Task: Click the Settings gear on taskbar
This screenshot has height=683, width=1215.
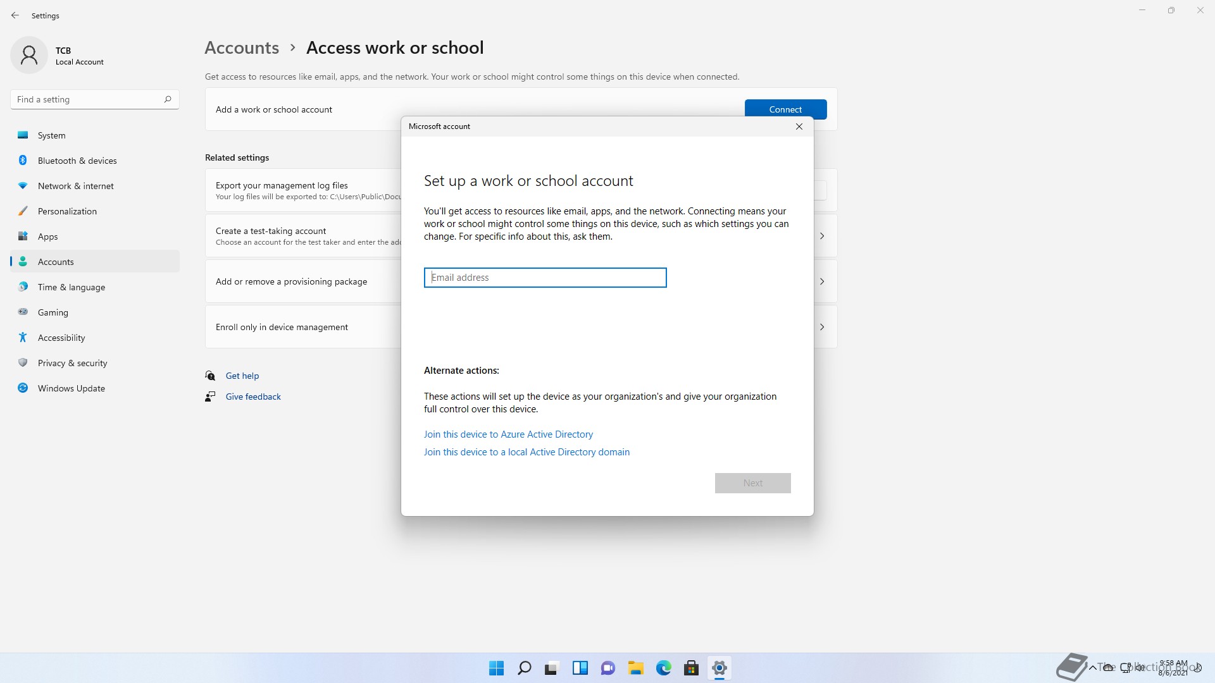Action: (719, 668)
